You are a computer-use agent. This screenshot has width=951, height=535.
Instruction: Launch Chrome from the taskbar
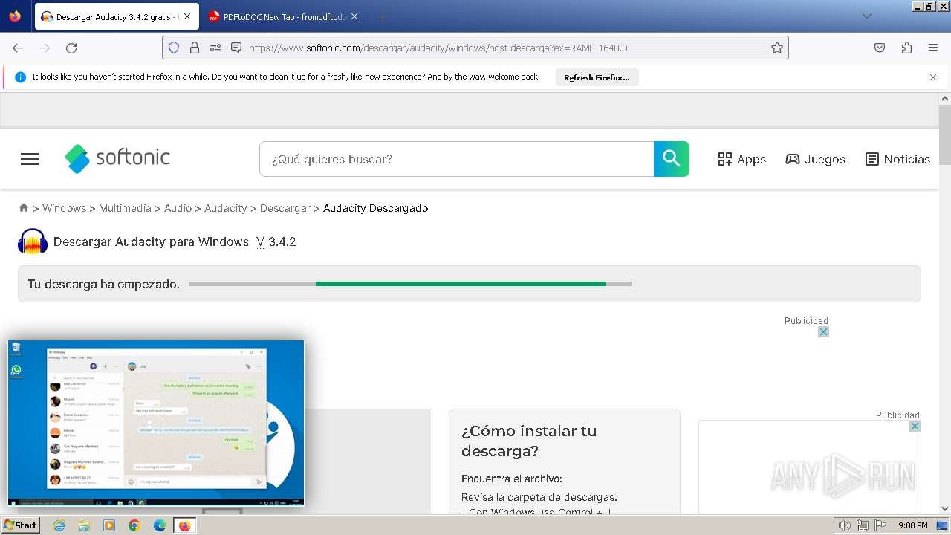(134, 525)
